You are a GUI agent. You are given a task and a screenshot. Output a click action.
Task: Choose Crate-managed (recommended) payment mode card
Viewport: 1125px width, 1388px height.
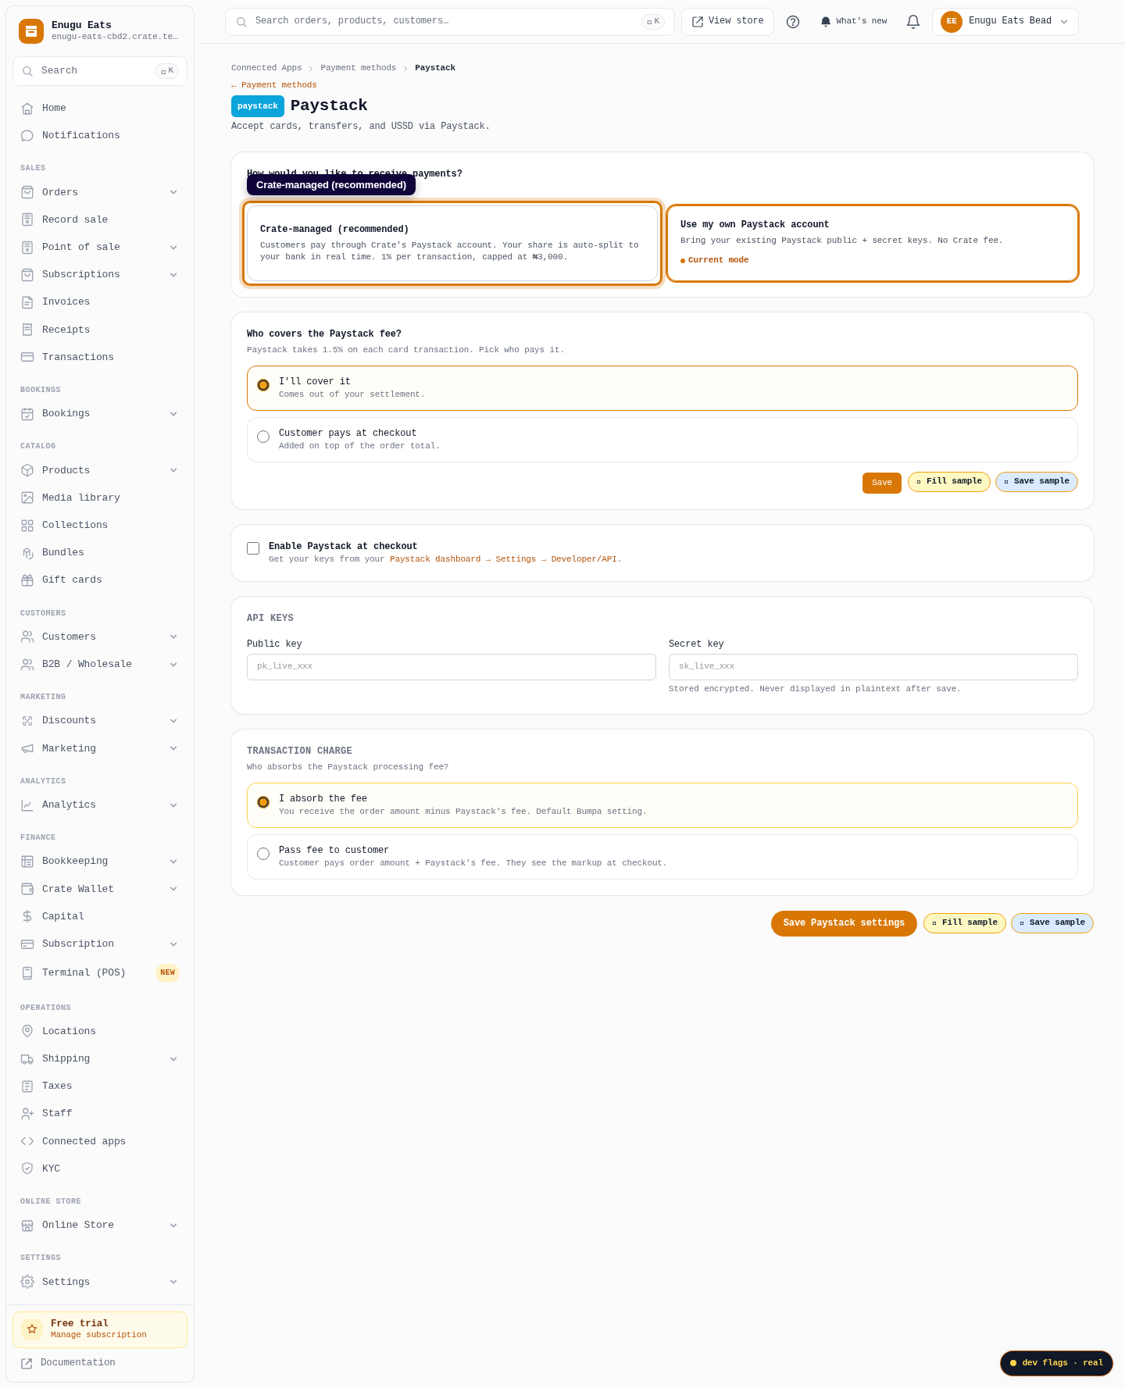click(x=452, y=244)
